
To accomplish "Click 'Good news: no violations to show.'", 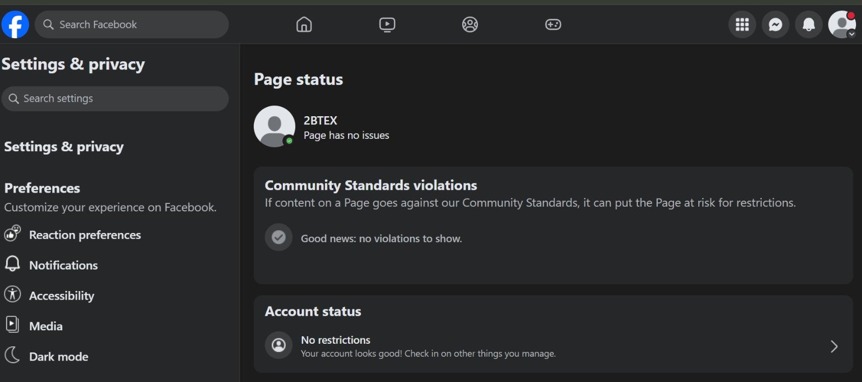I will (x=381, y=238).
